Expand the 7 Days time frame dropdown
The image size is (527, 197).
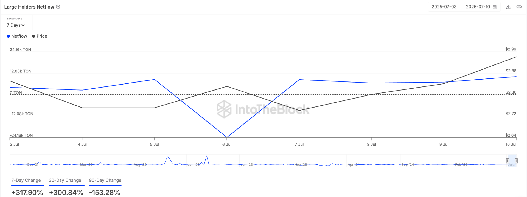tap(15, 25)
